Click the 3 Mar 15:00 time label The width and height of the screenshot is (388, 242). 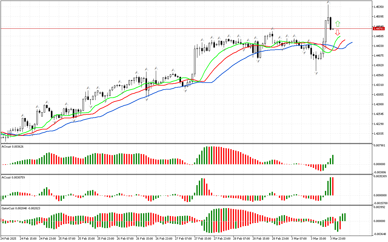click(319, 239)
